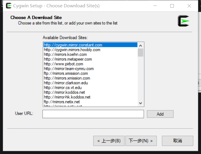The height and width of the screenshot is (154, 201).
Task: Focus the User URL input field
Action: coord(93,114)
